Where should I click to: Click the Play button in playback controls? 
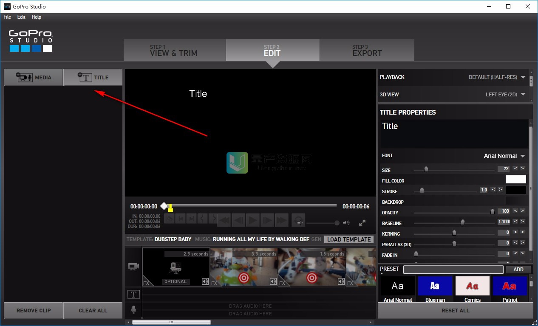(252, 220)
